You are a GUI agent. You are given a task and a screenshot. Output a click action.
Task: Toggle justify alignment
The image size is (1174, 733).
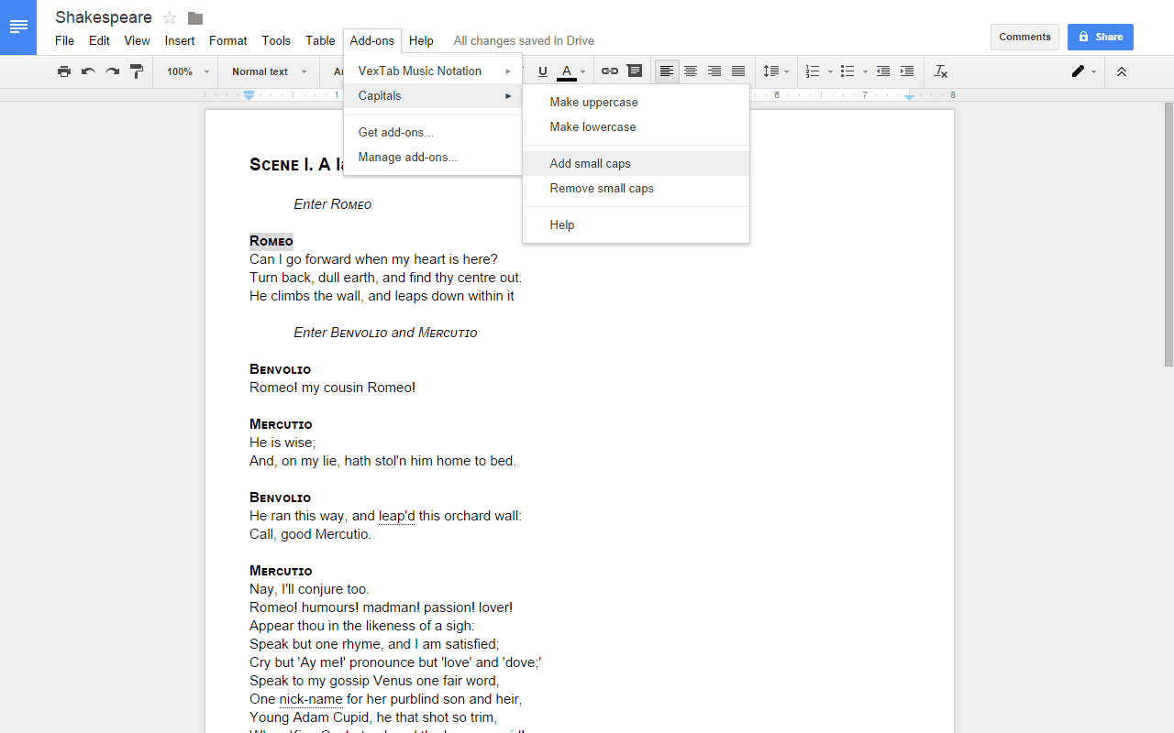(738, 71)
